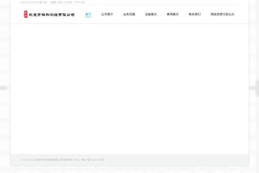Click the copyright text in footer
The height and width of the screenshot is (173, 259).
tap(47, 160)
